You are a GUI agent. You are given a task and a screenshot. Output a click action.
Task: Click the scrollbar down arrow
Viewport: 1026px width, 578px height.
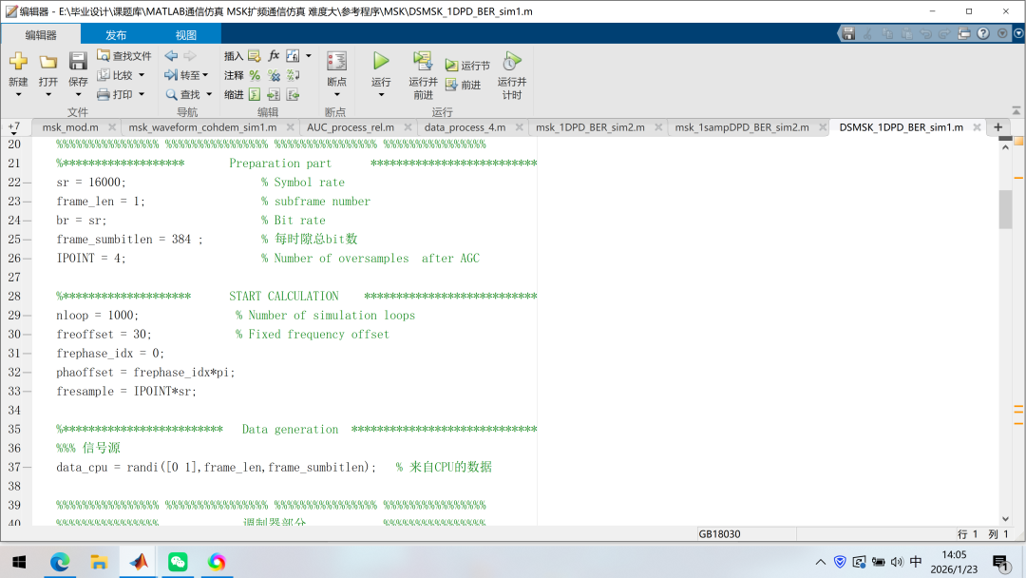pyautogui.click(x=1005, y=518)
